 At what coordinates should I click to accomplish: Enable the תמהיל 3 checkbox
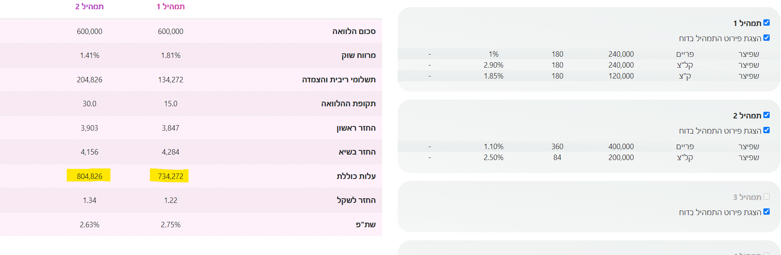(x=766, y=197)
